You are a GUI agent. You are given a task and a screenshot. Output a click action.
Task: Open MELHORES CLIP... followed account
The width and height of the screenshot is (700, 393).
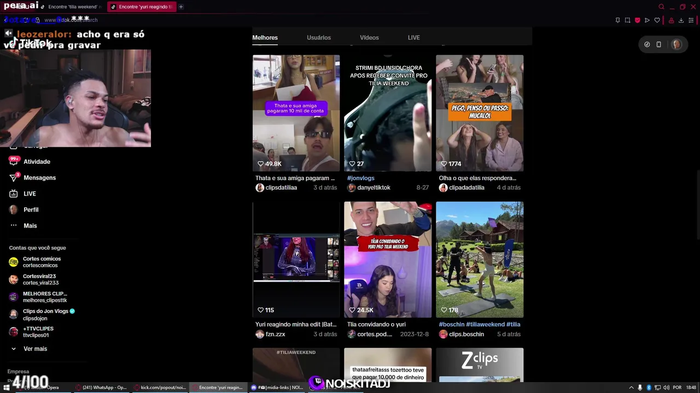(44, 297)
